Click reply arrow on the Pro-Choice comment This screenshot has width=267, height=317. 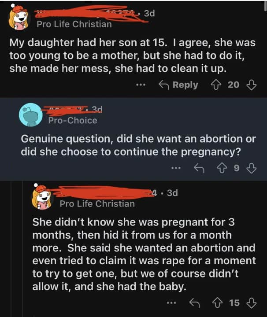[x=198, y=167]
